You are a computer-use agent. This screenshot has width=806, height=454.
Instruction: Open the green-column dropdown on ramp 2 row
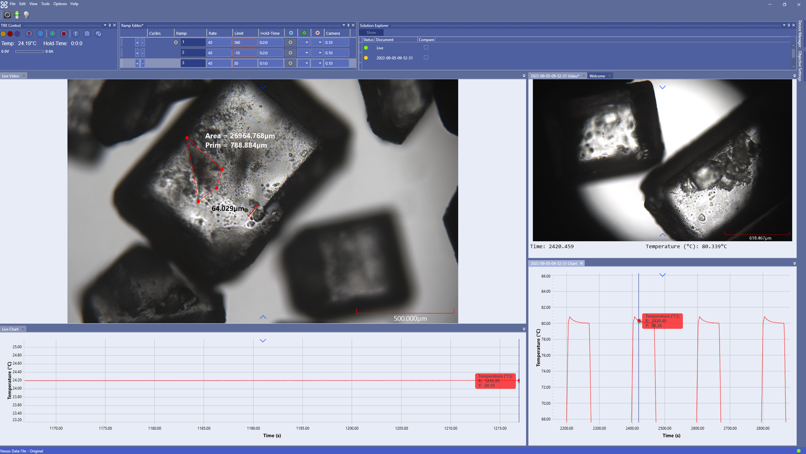(x=306, y=53)
